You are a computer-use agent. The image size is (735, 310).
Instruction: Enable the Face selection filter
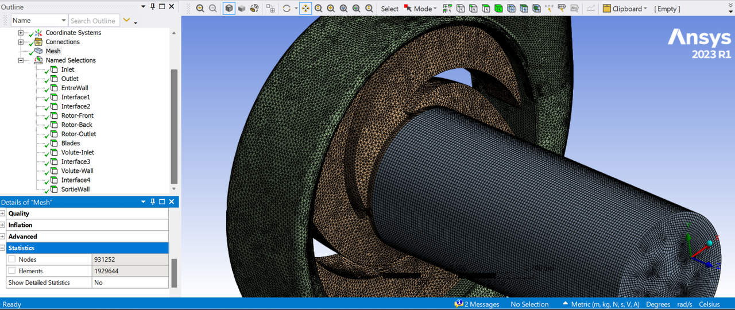click(x=486, y=9)
